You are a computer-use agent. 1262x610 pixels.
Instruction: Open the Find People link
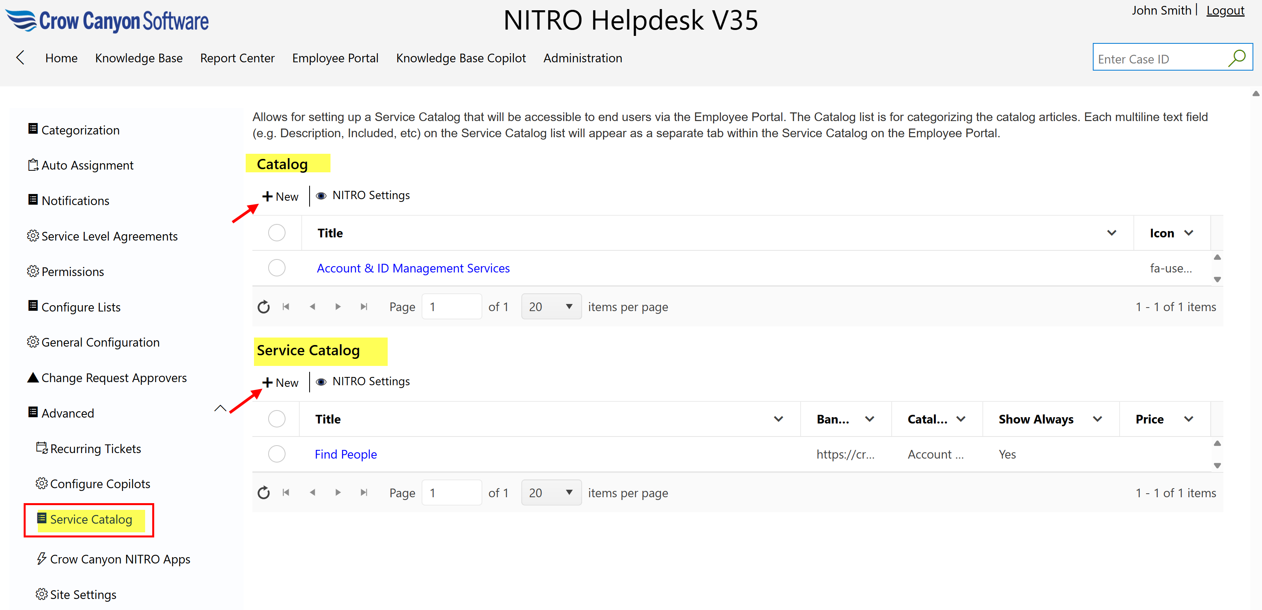click(345, 454)
